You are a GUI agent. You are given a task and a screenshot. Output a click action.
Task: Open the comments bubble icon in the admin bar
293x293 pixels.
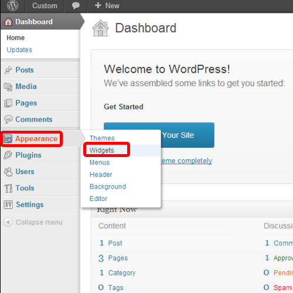click(x=76, y=6)
